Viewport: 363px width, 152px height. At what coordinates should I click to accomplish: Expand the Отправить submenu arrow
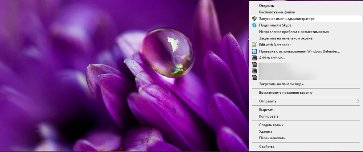click(x=358, y=101)
